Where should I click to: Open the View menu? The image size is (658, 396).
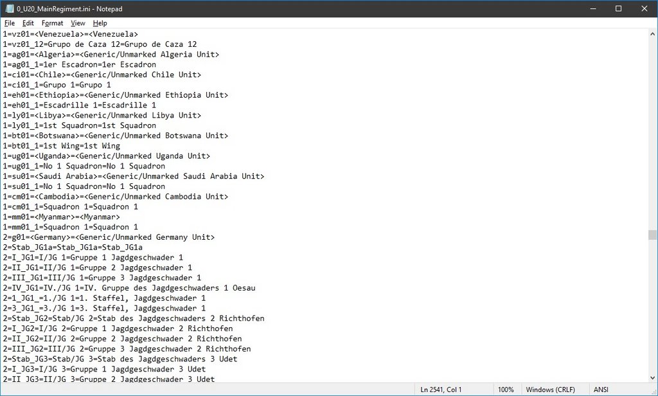78,23
